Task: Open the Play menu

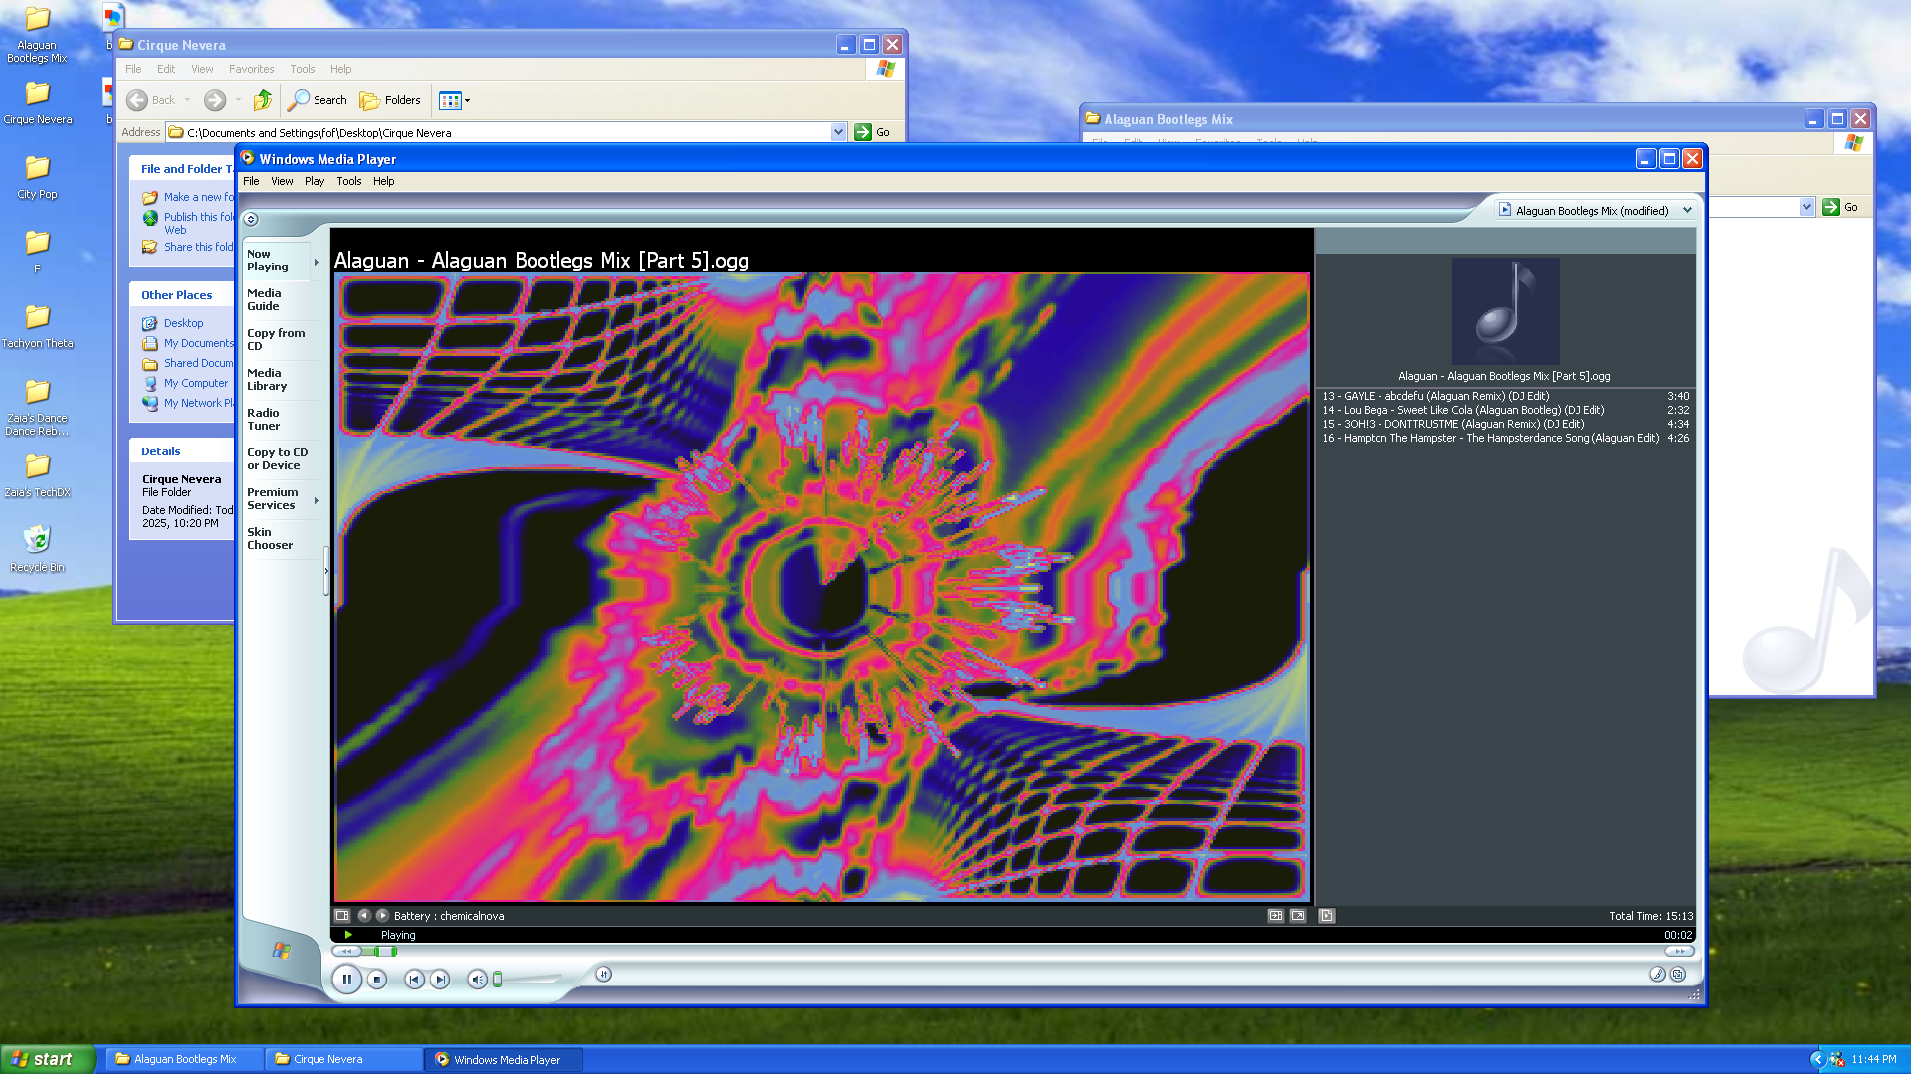Action: [315, 181]
